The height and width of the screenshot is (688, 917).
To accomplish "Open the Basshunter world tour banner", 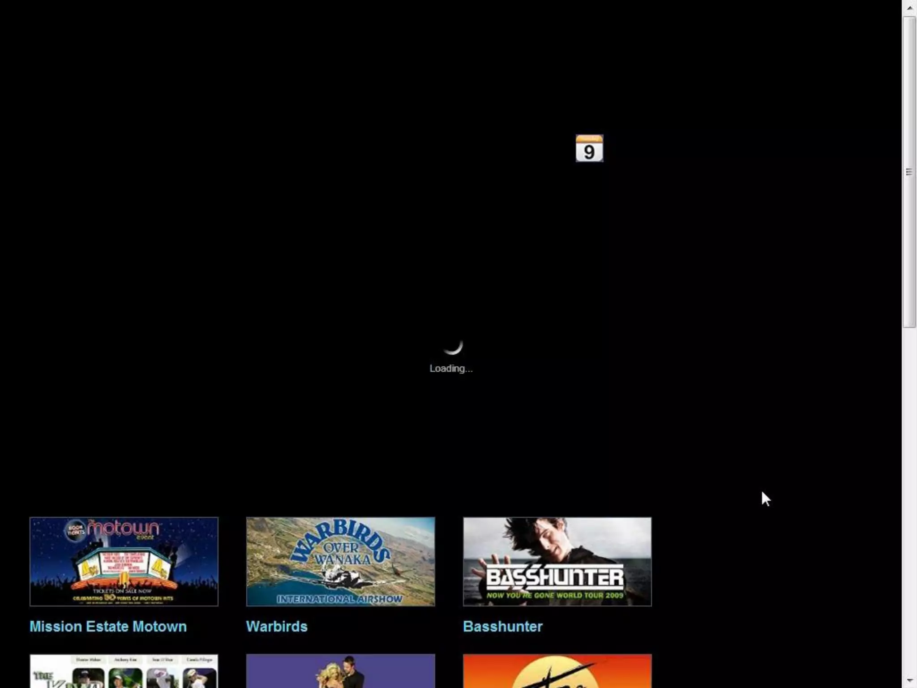I will (x=557, y=561).
